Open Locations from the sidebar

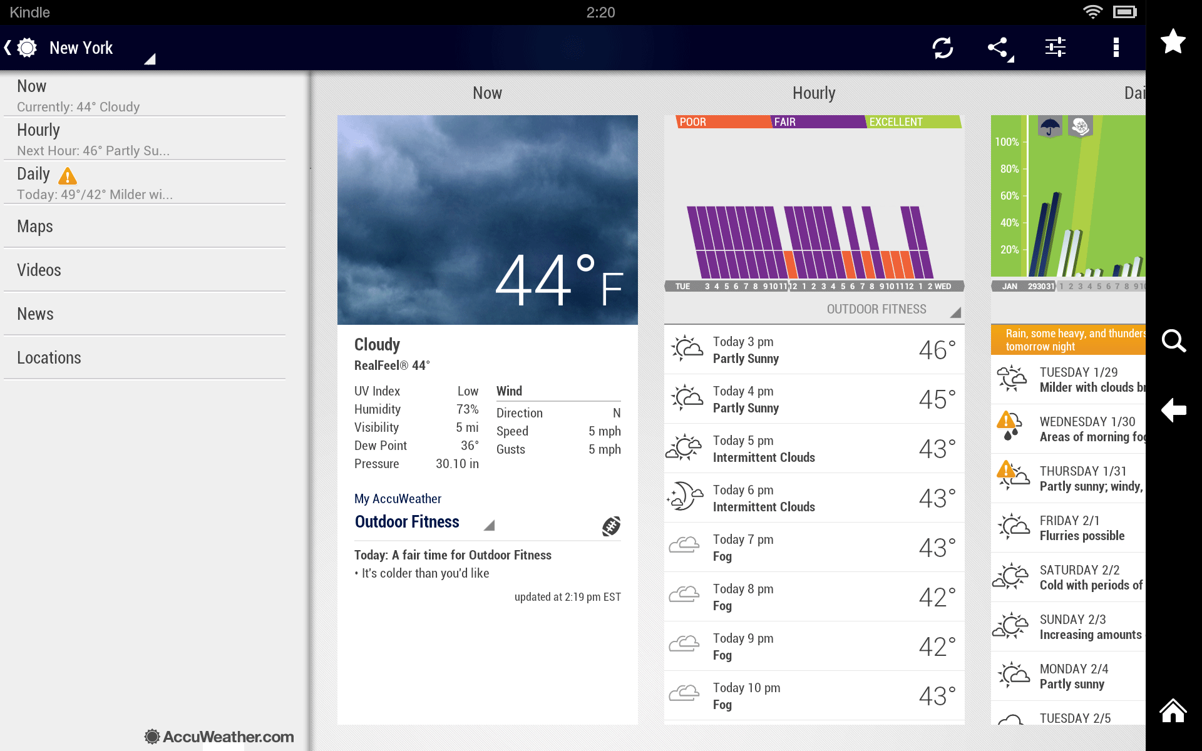point(145,357)
